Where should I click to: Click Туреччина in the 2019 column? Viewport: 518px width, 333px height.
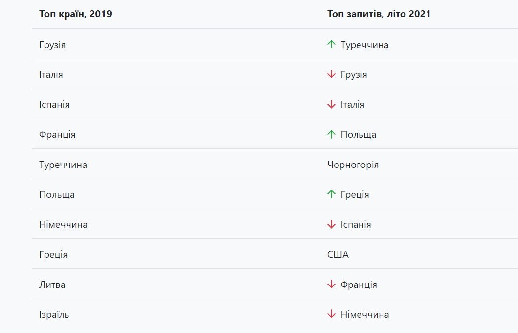pyautogui.click(x=63, y=165)
